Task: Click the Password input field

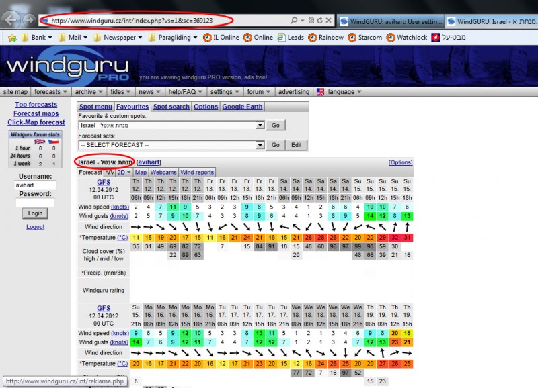Action: [36, 203]
